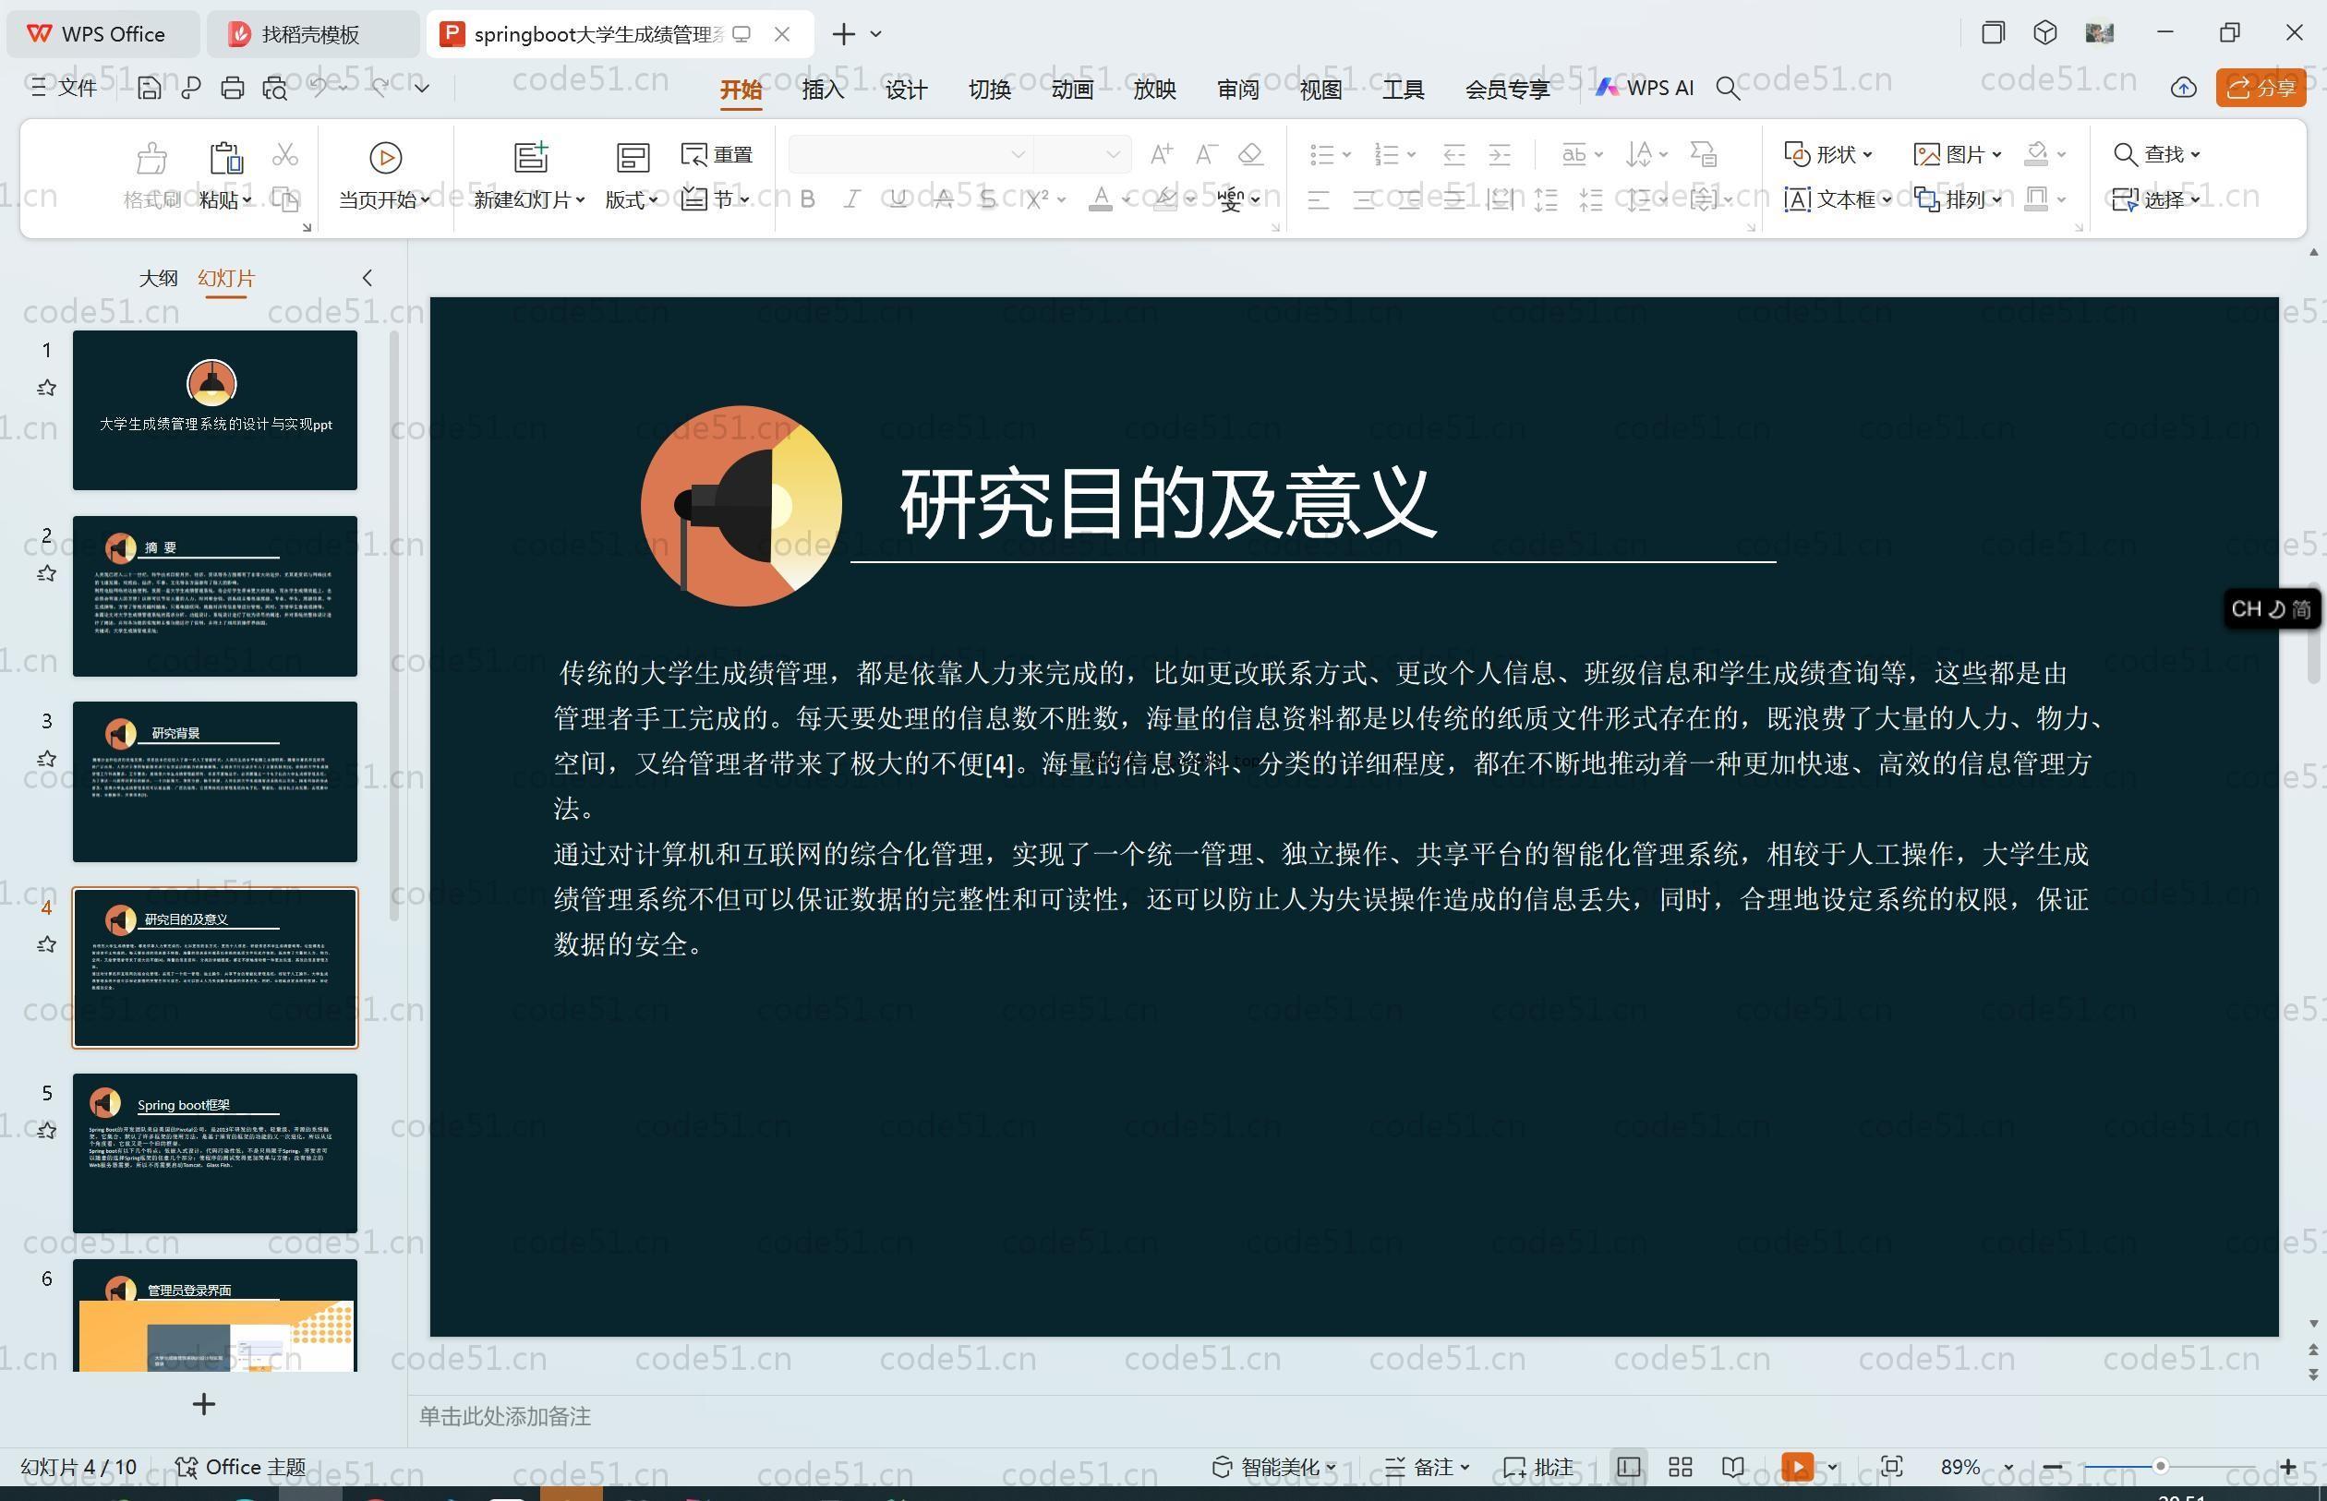
Task: Click the zoom slider handle
Action: (x=2160, y=1466)
